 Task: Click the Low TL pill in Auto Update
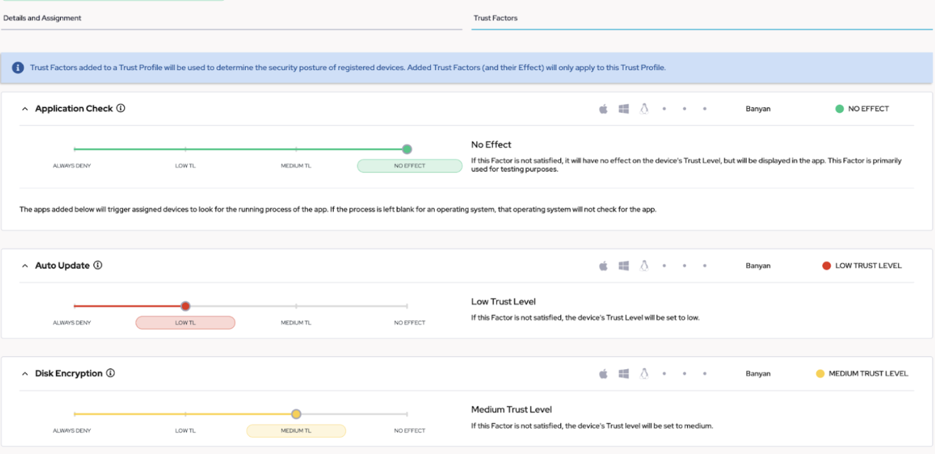click(186, 322)
